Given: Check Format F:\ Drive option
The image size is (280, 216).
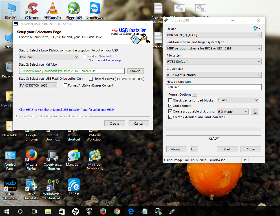Looking at the screenshot, I should pos(65,85).
